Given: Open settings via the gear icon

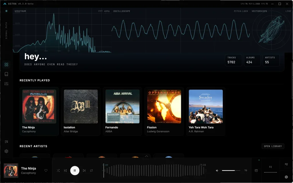Looking at the screenshot, I should [6, 151].
